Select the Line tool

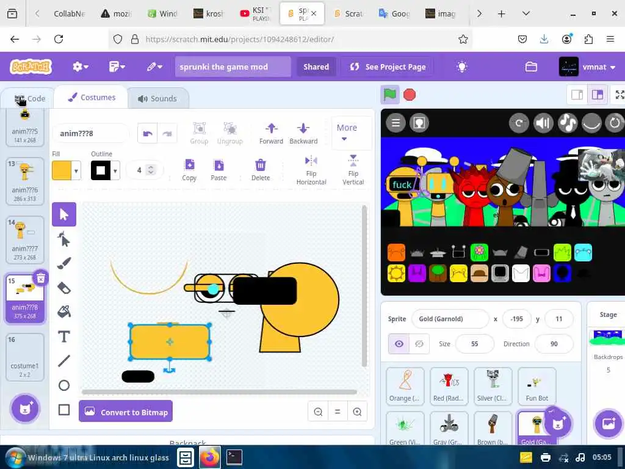63,361
